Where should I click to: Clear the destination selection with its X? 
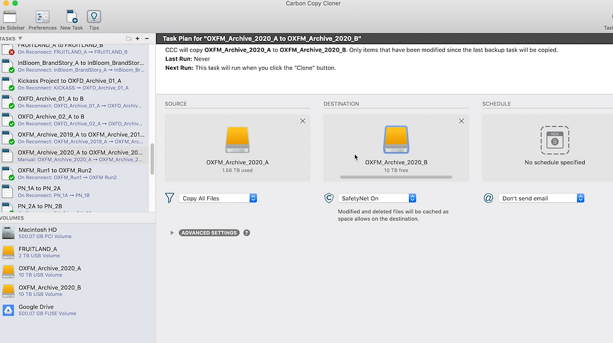[462, 121]
